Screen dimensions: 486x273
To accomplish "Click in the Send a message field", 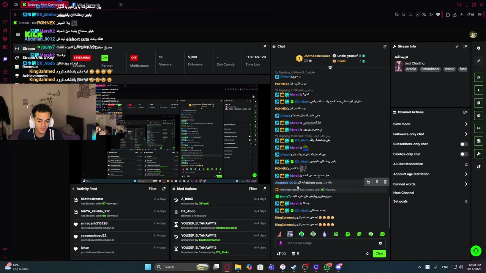I will coord(330,243).
